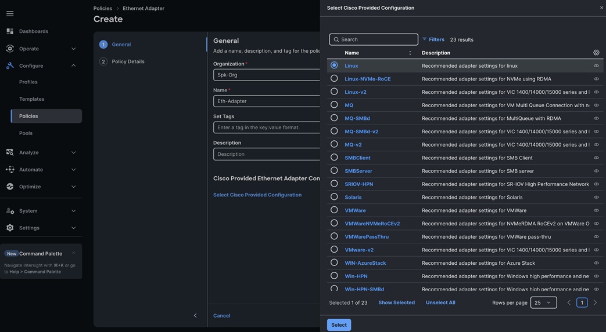The height and width of the screenshot is (332, 606).
Task: Select the VMWarePassThru radio button
Action: click(x=334, y=236)
